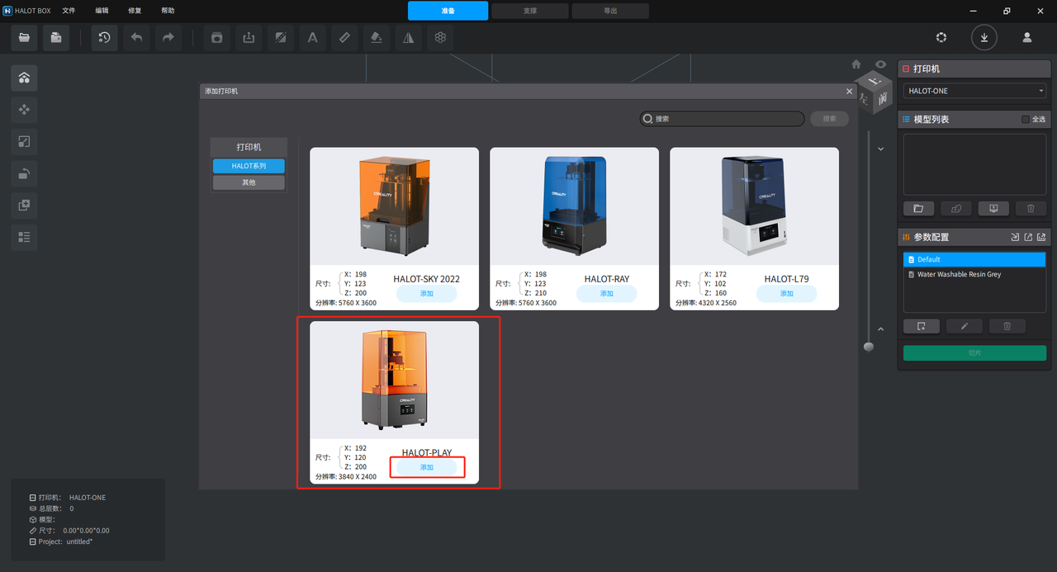Select the model layout sidebar icon

point(24,78)
